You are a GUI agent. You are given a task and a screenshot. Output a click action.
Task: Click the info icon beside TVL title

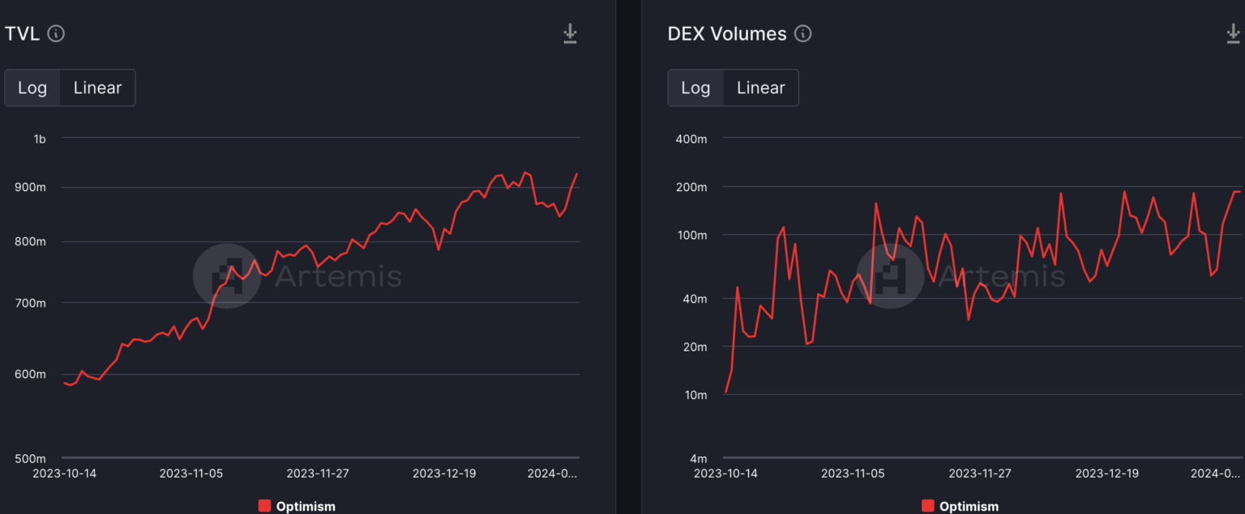coord(56,33)
